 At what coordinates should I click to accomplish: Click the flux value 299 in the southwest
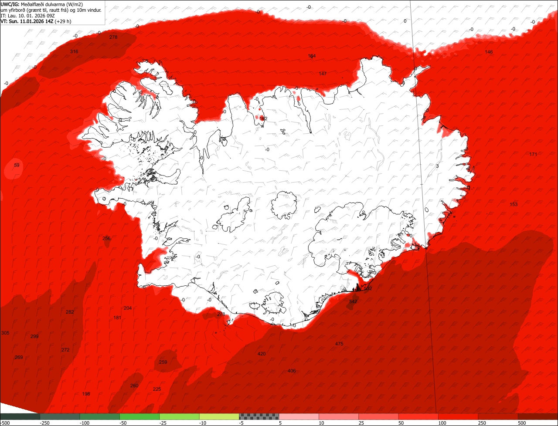34,336
